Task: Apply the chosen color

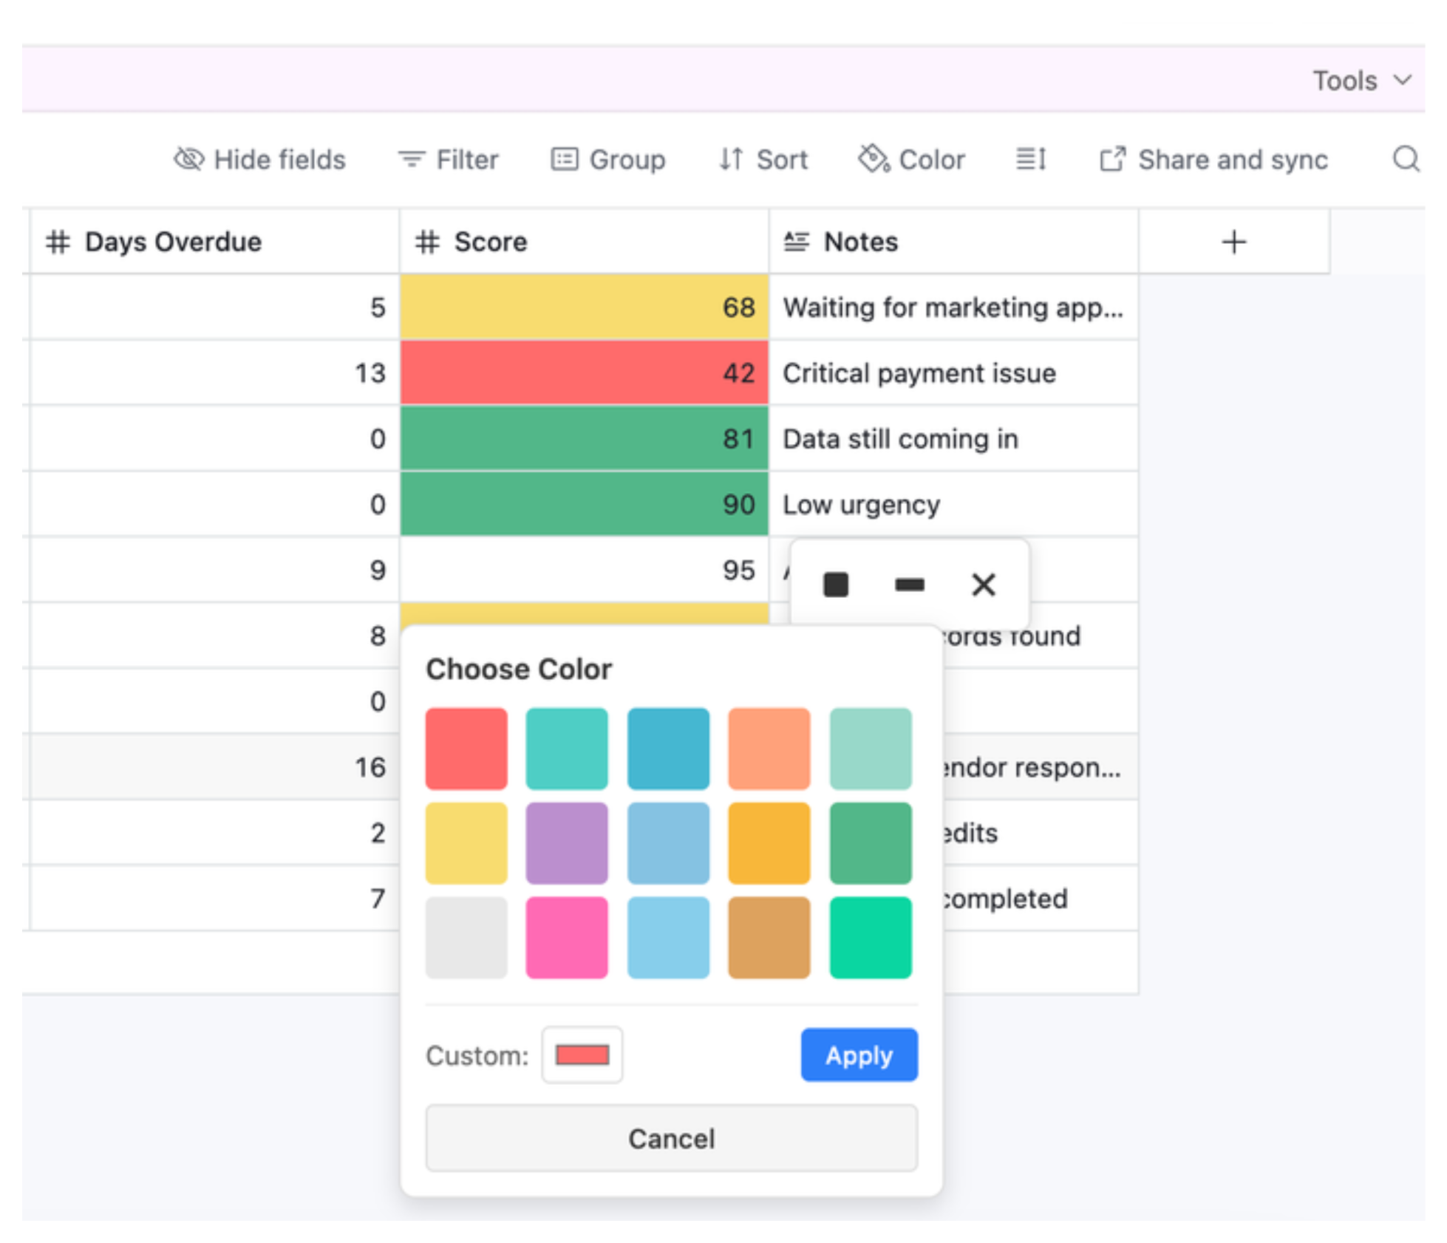Action: point(859,1055)
